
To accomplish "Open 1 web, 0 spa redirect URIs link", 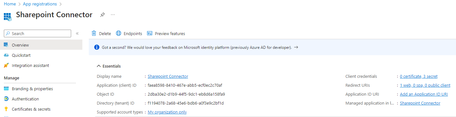I will click(x=425, y=85).
